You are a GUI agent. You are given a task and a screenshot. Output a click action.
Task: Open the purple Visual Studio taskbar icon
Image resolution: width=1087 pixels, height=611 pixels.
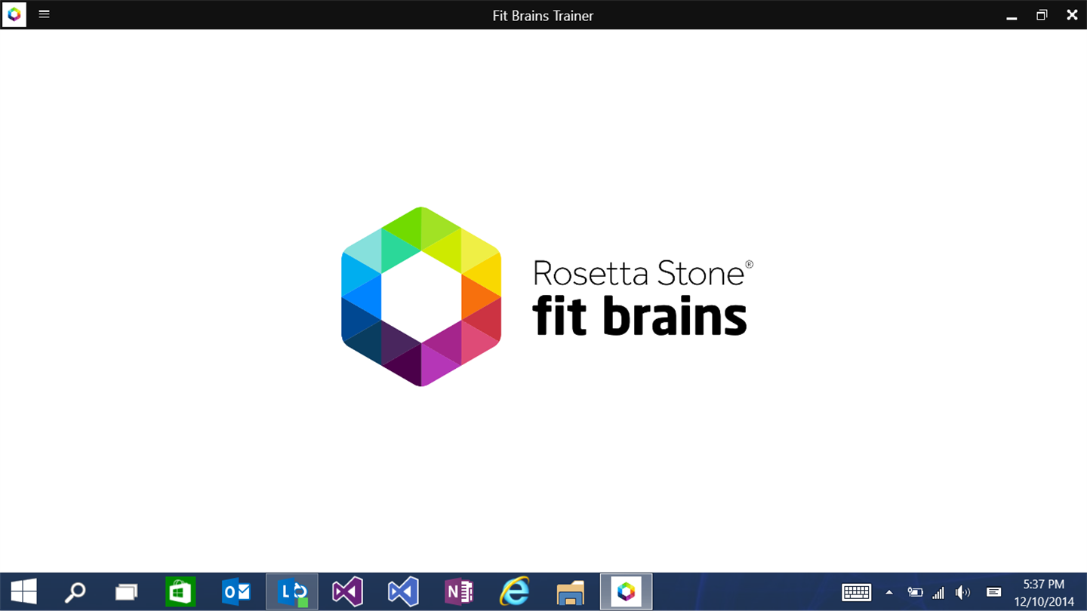(348, 592)
